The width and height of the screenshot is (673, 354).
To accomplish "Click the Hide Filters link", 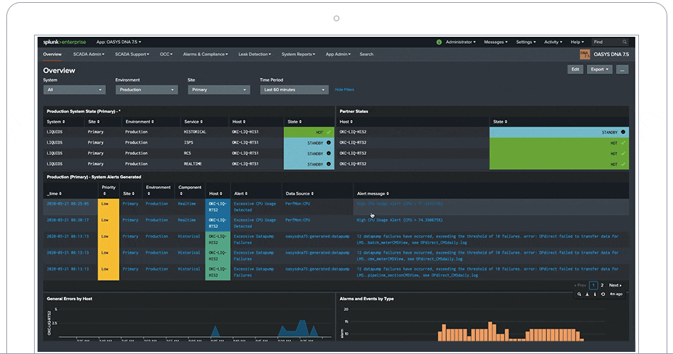I will [x=344, y=90].
